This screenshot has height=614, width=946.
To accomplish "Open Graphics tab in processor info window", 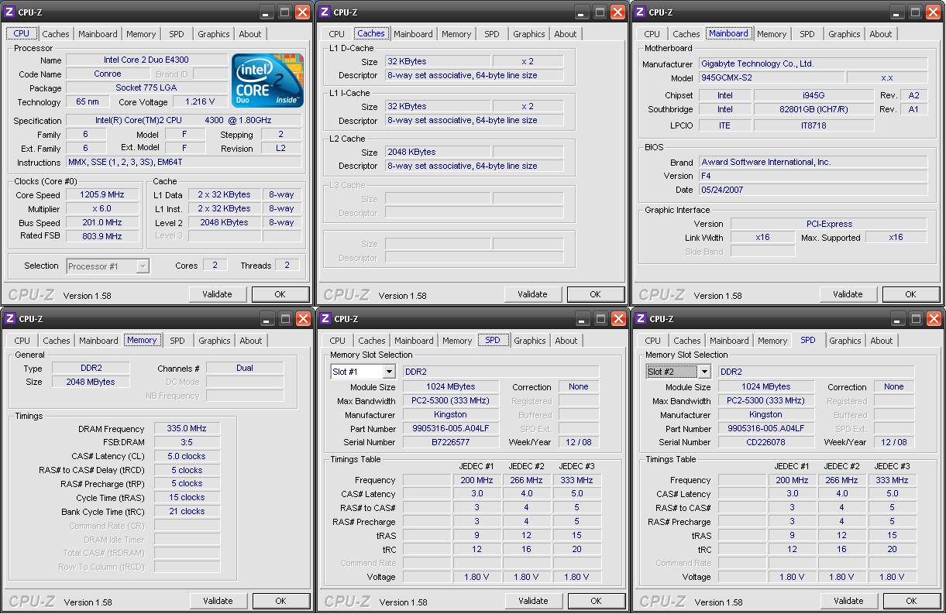I will pos(214,34).
